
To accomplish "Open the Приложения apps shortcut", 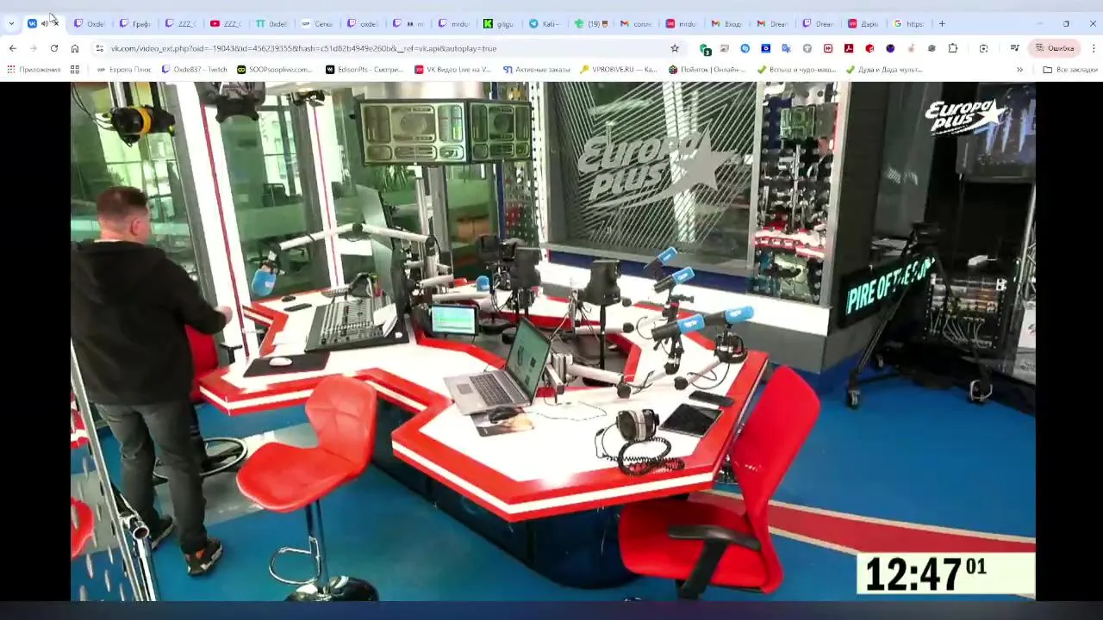I will pos(34,70).
